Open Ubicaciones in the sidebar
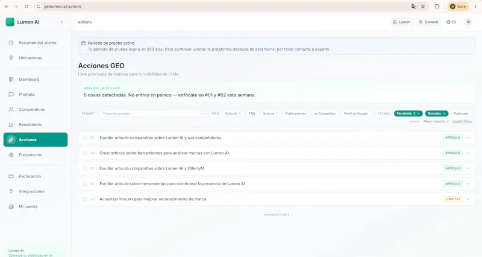482x257 pixels. pyautogui.click(x=36, y=58)
